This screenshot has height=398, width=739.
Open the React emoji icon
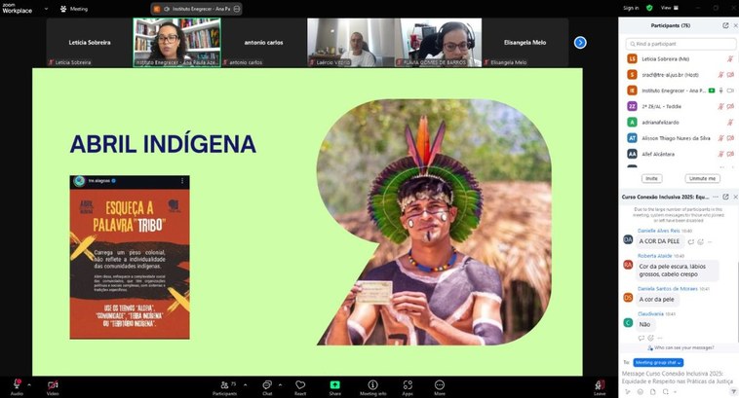coord(300,384)
